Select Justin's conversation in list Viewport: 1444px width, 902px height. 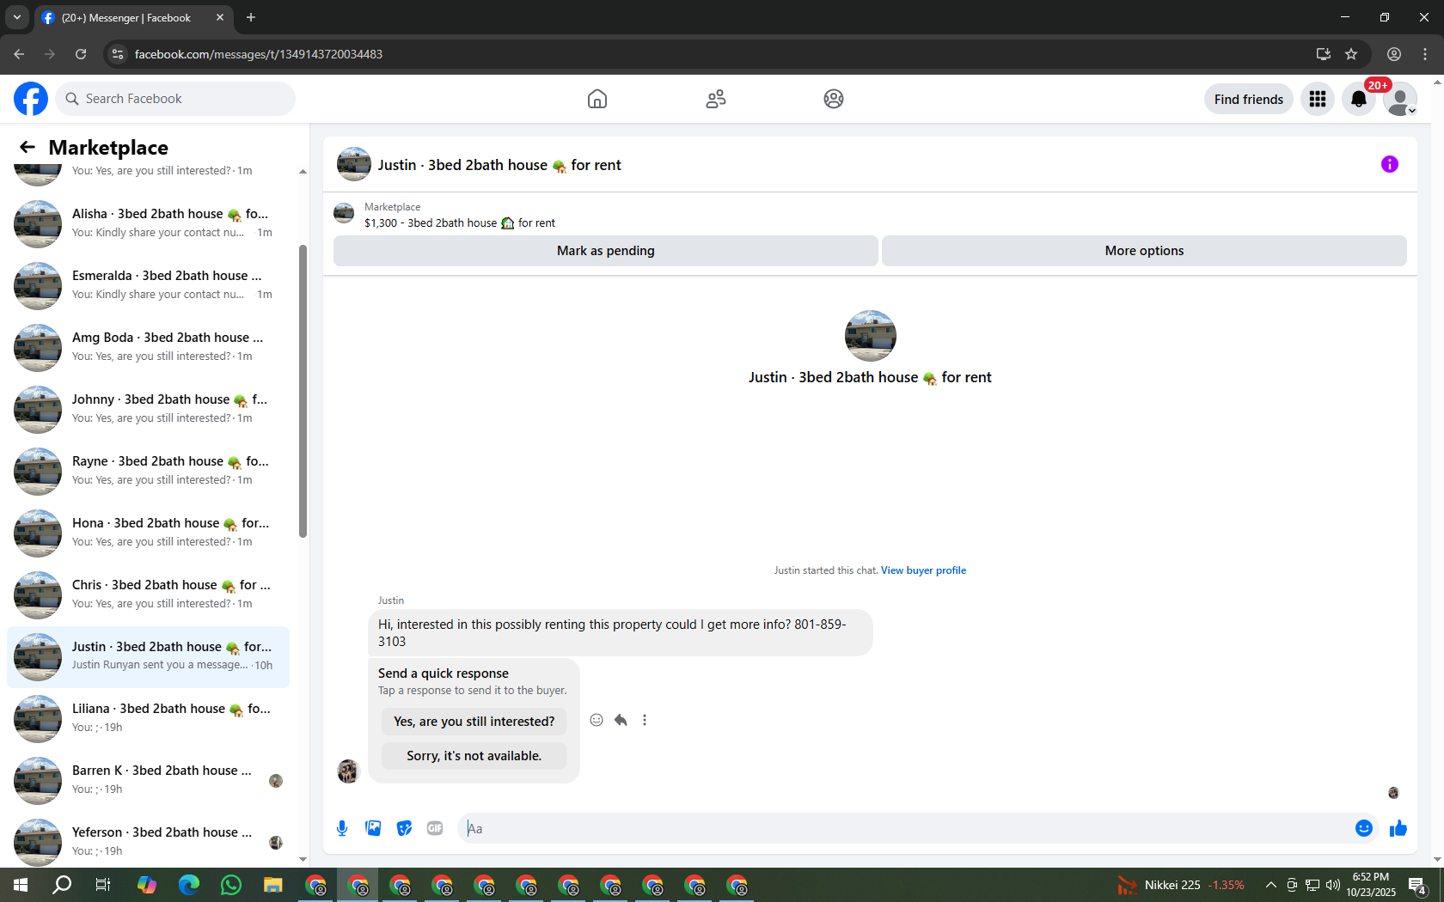click(148, 656)
